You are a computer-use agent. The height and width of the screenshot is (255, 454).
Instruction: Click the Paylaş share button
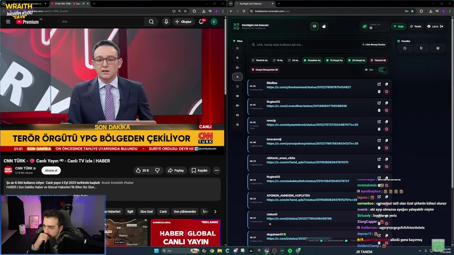[x=176, y=170]
